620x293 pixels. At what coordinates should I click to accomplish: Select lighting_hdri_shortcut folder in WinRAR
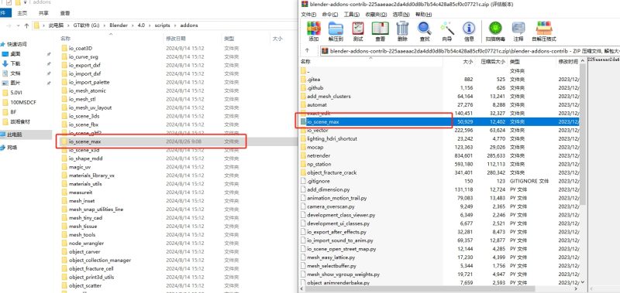click(x=332, y=139)
